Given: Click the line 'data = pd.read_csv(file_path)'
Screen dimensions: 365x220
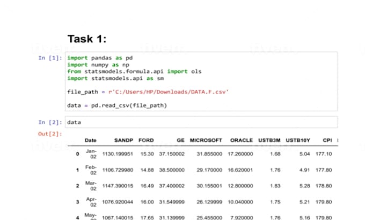Looking at the screenshot, I should click(117, 105).
